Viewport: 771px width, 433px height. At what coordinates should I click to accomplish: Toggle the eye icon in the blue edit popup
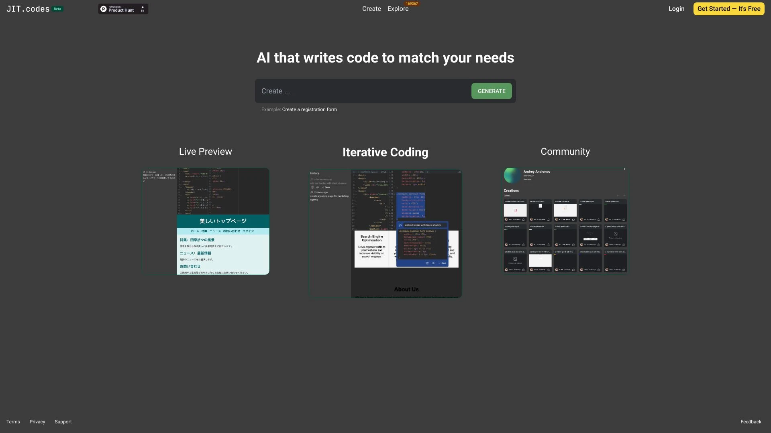(x=433, y=263)
